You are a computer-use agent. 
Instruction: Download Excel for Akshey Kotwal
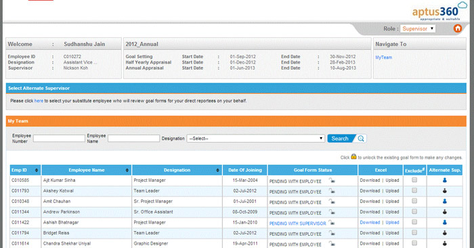370,191
